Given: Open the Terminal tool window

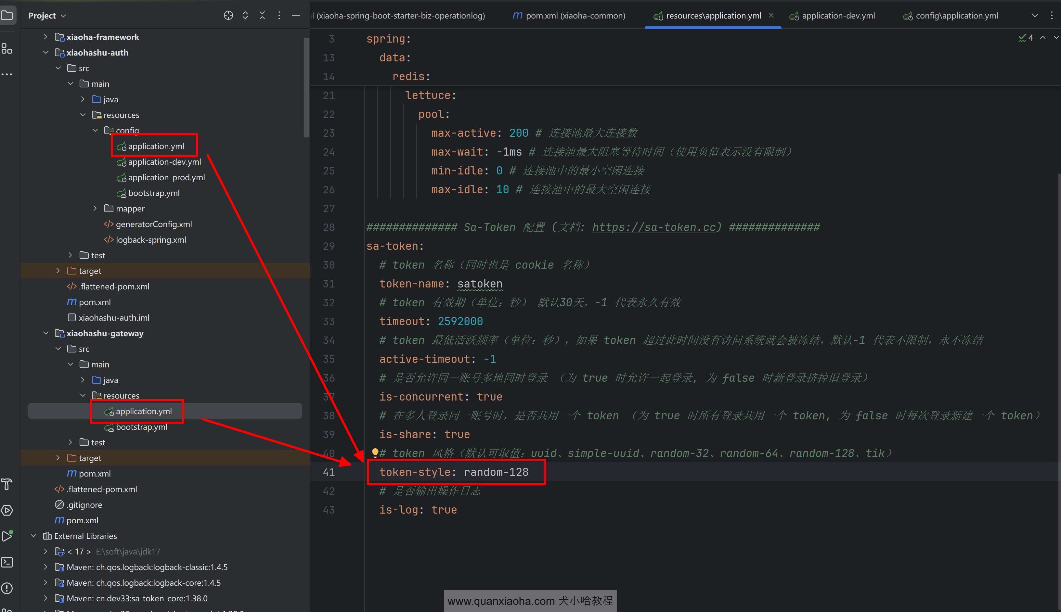Looking at the screenshot, I should tap(7, 562).
